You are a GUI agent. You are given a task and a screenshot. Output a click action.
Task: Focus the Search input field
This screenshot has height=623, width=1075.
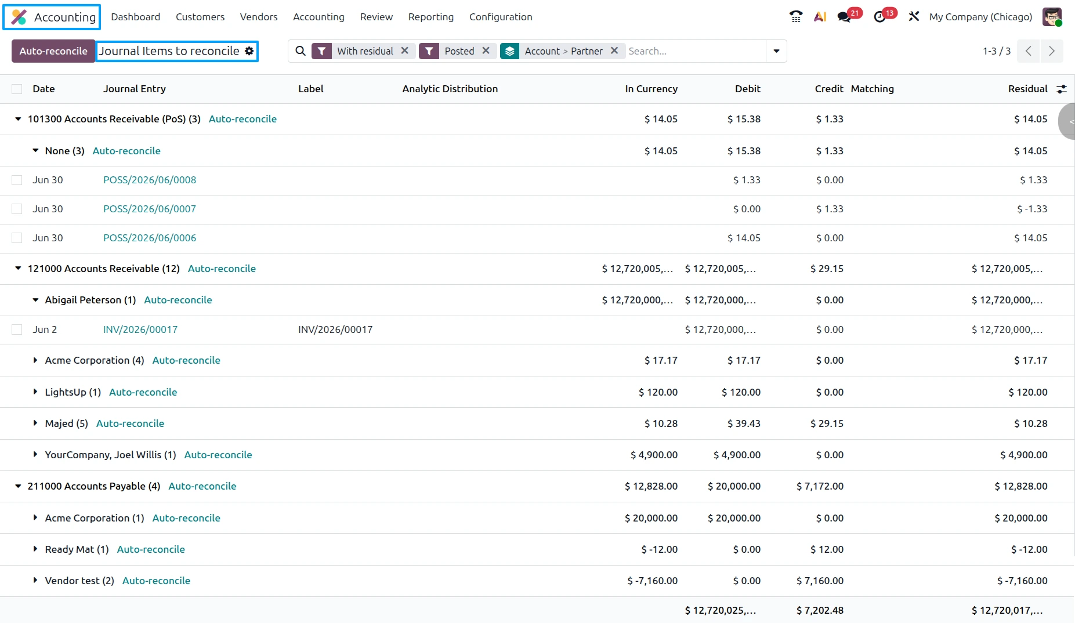695,51
